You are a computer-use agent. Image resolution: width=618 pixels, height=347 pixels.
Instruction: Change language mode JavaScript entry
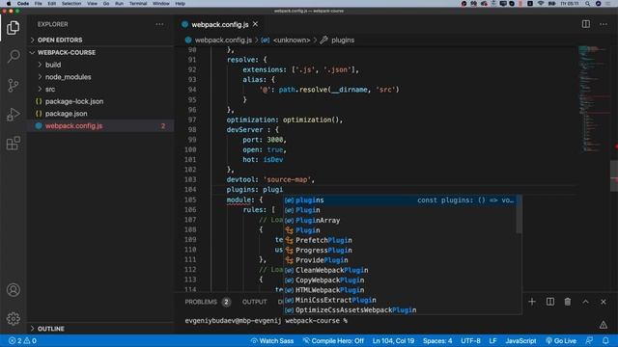(x=520, y=340)
